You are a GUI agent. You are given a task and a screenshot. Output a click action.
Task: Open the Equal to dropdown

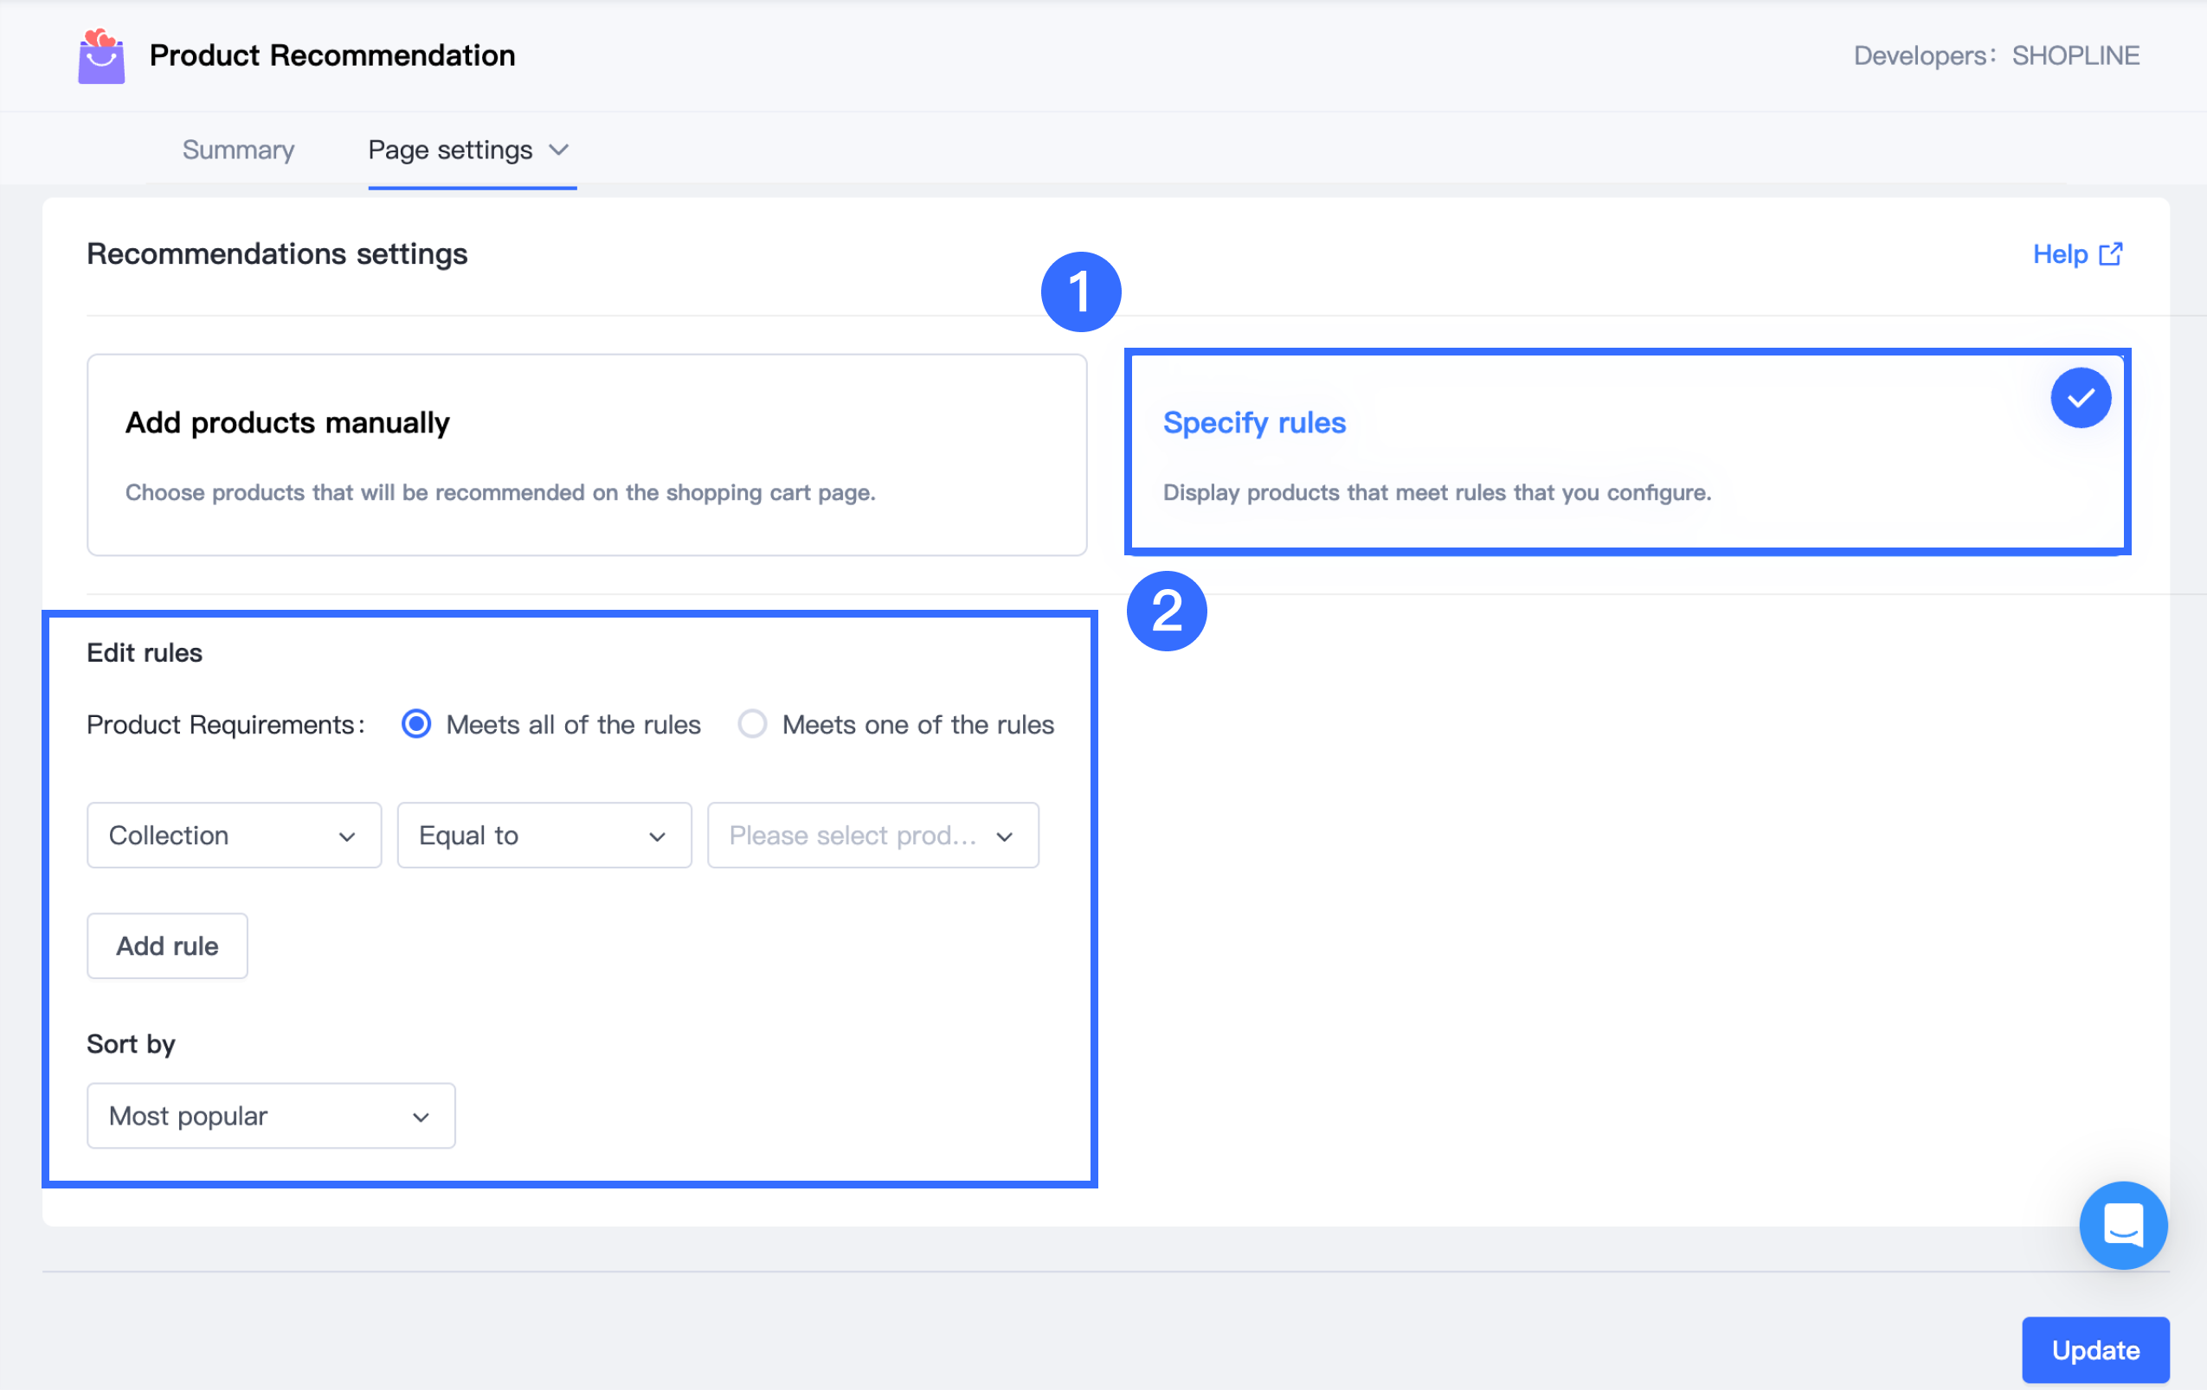[544, 835]
